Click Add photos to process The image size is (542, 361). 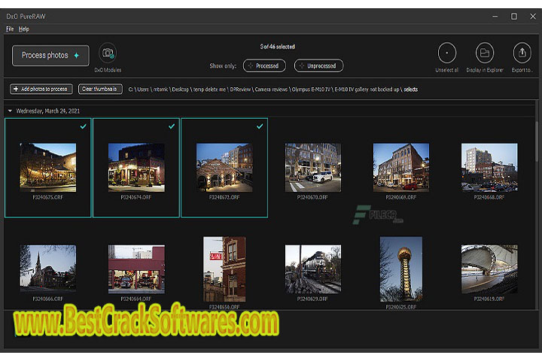click(41, 89)
